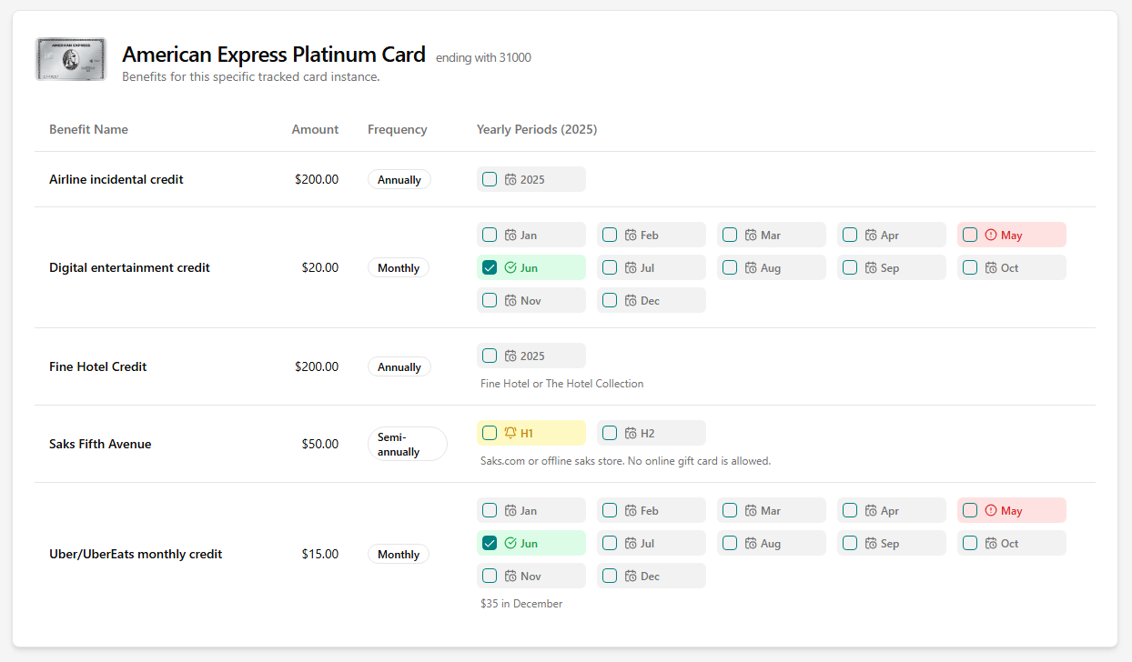
Task: Click the calendar icon for Fine Hotel Credit 2025
Action: click(510, 356)
